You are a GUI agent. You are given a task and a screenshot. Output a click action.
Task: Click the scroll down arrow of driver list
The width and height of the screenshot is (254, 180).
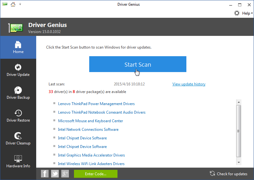239,162
